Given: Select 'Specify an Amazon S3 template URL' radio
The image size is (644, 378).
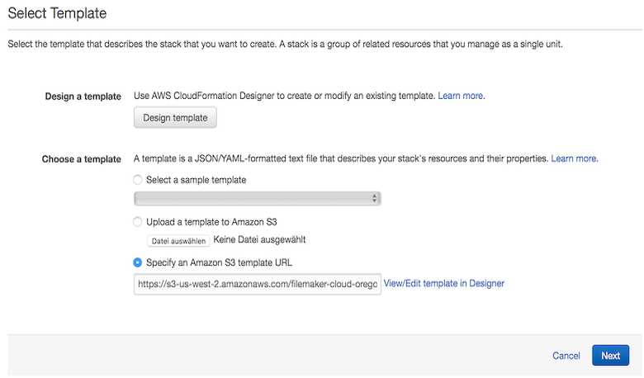Looking at the screenshot, I should coord(138,262).
